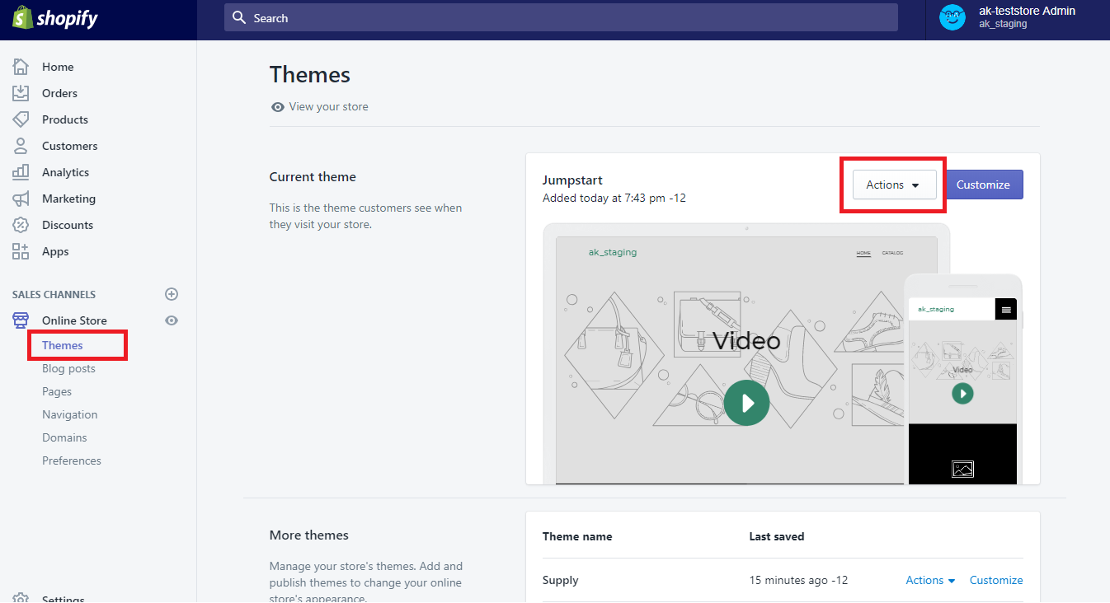The image size is (1110, 603).
Task: Open Actions dropdown for Supply theme
Action: [930, 581]
